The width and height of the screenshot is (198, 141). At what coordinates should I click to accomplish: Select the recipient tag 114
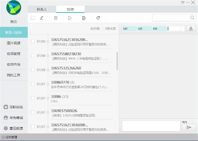[x=159, y=28]
